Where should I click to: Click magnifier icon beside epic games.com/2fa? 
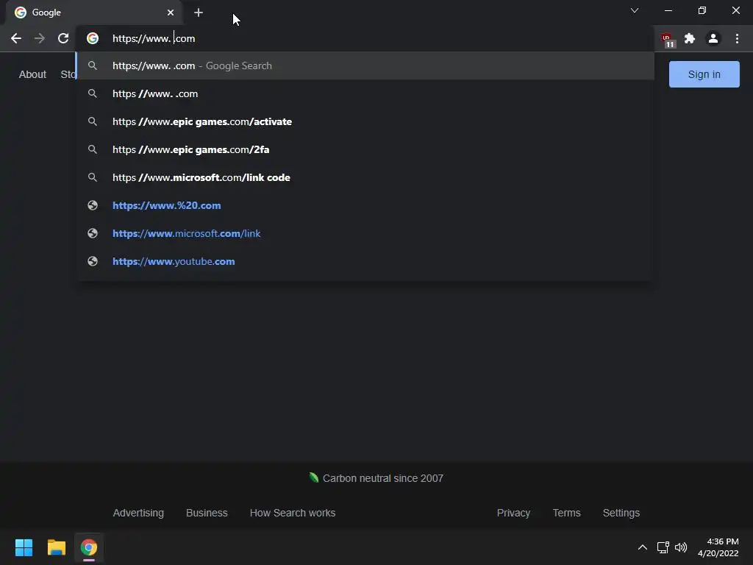tap(93, 149)
